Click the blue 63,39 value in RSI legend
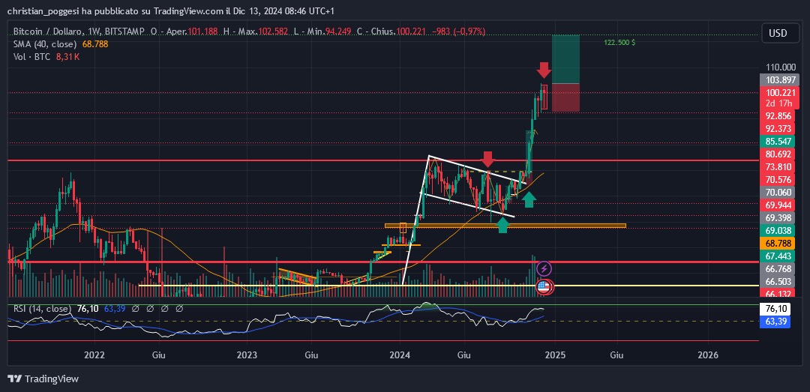 tap(114, 308)
